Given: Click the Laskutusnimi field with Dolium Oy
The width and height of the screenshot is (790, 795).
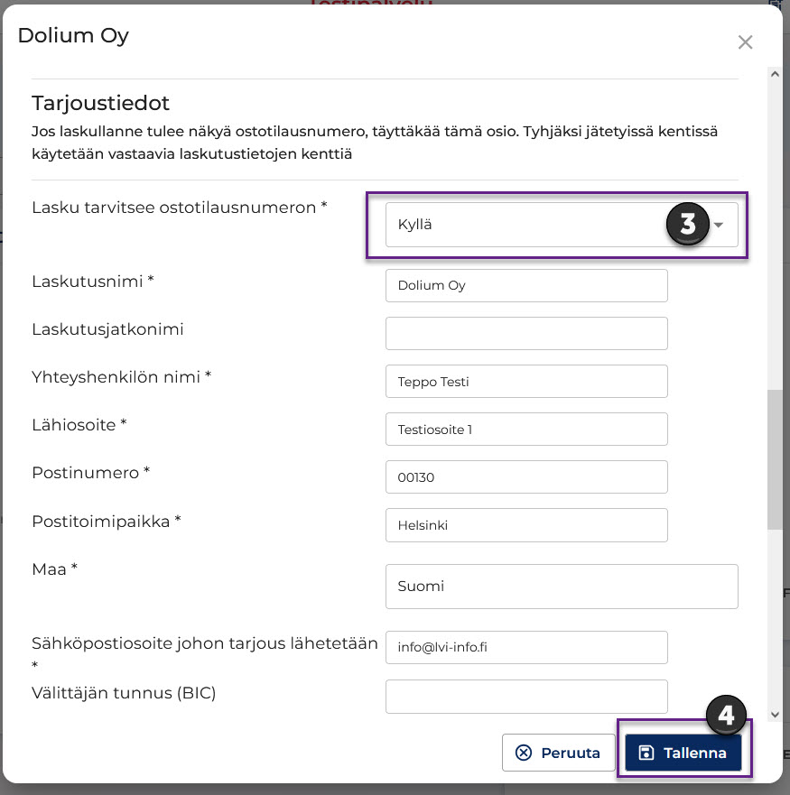Looking at the screenshot, I should (526, 285).
